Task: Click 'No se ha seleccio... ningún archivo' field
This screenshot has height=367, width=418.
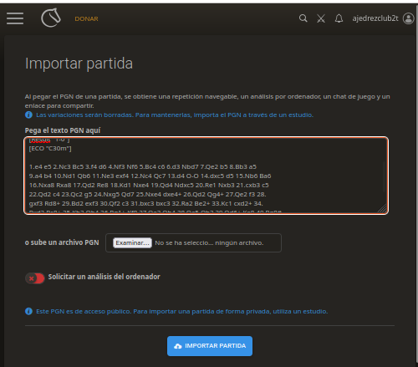Action: point(209,243)
